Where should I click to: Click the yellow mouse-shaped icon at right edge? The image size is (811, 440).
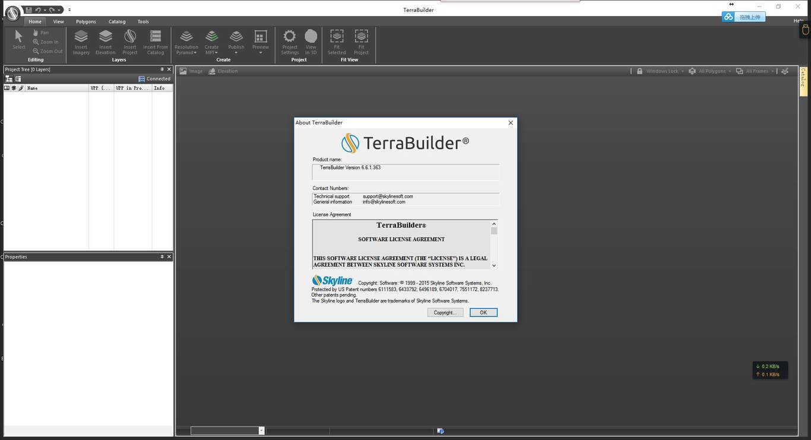click(806, 30)
